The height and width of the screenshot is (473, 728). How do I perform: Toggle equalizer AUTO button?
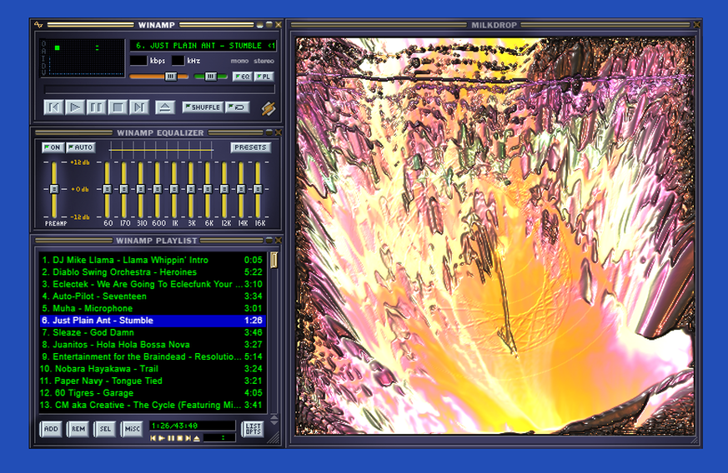tap(81, 147)
